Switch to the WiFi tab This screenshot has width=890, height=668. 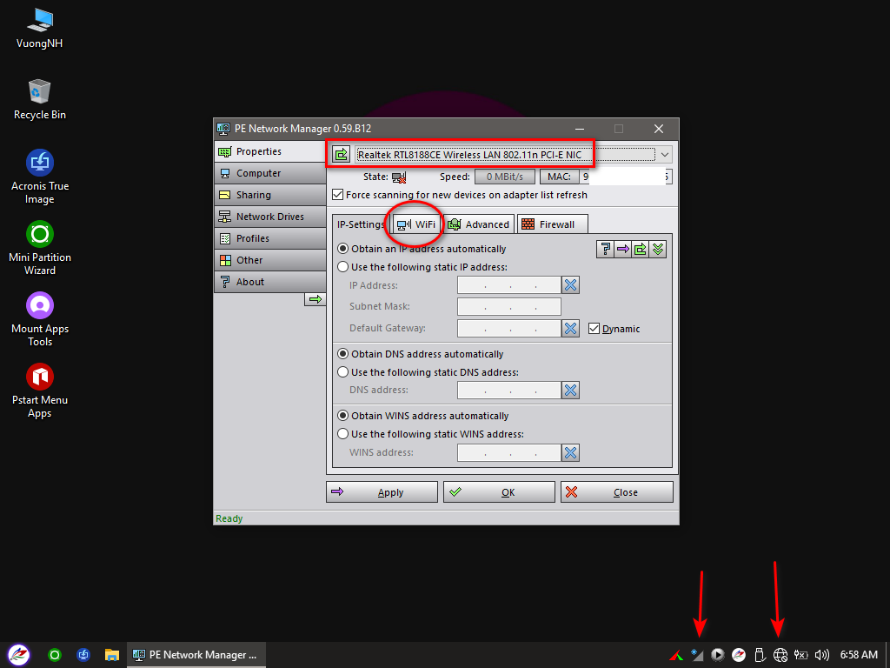pyautogui.click(x=416, y=224)
